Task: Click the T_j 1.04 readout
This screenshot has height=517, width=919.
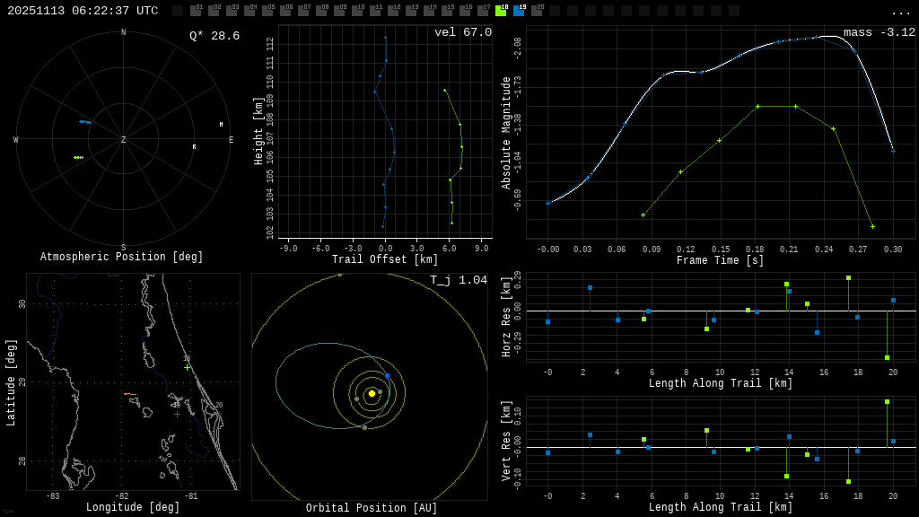Action: click(459, 280)
